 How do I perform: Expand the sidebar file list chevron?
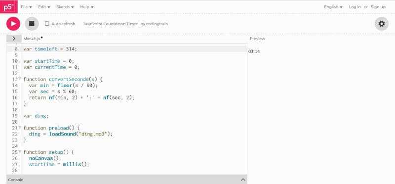pyautogui.click(x=14, y=39)
